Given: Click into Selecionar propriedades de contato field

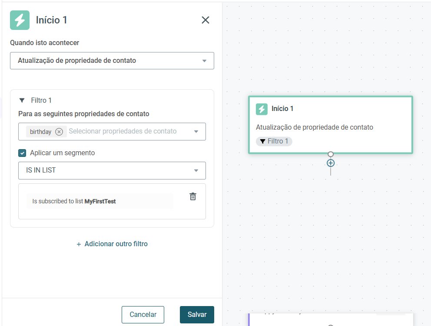Looking at the screenshot, I should click(x=123, y=131).
